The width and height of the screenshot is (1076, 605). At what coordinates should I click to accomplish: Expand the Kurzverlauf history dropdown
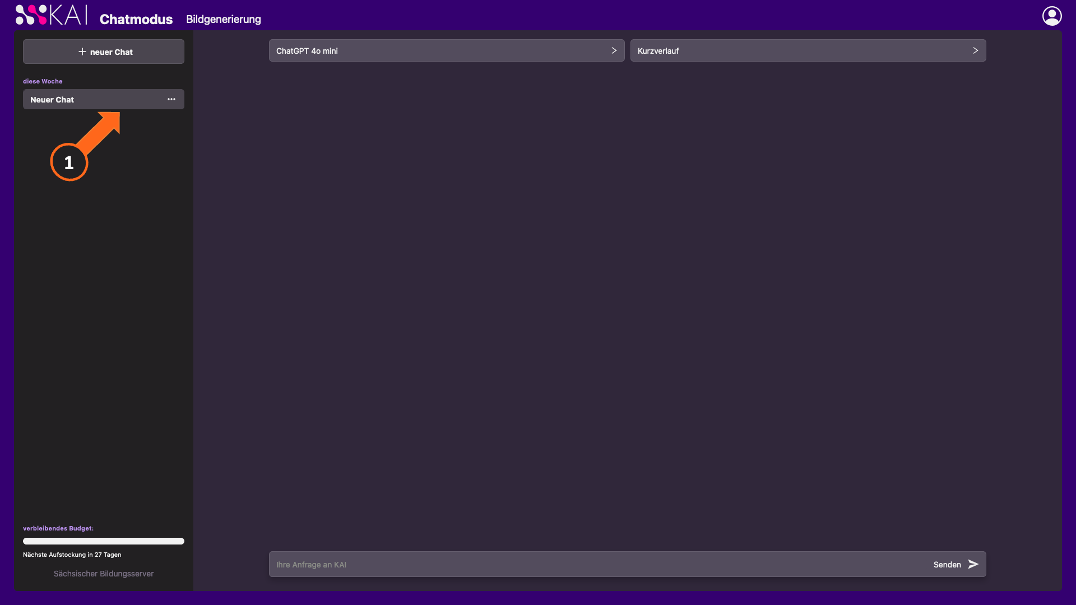click(x=808, y=50)
